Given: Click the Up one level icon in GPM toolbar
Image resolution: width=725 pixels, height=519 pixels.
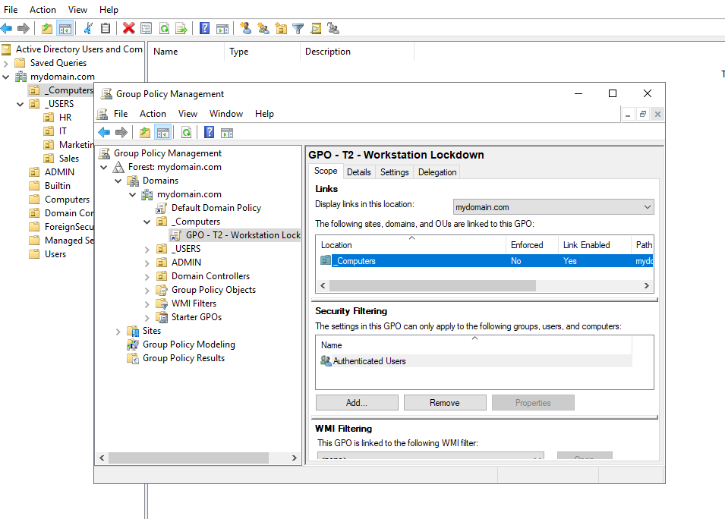Looking at the screenshot, I should coord(145,133).
